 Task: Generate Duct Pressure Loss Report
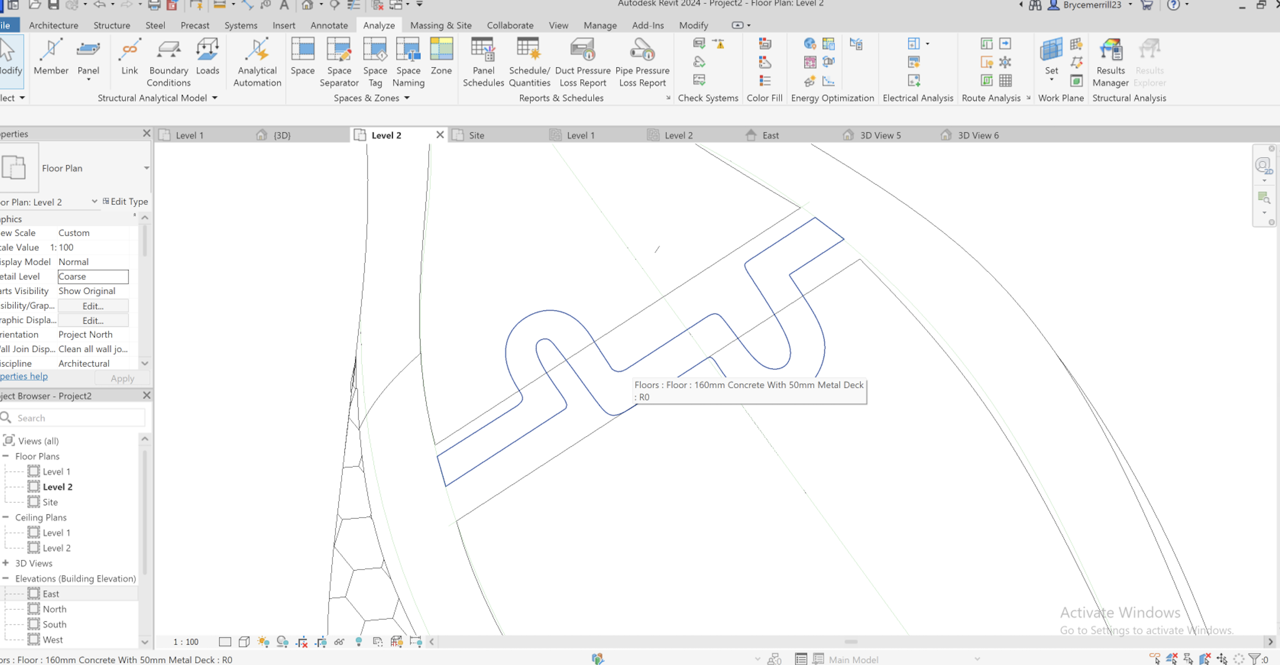pos(582,63)
